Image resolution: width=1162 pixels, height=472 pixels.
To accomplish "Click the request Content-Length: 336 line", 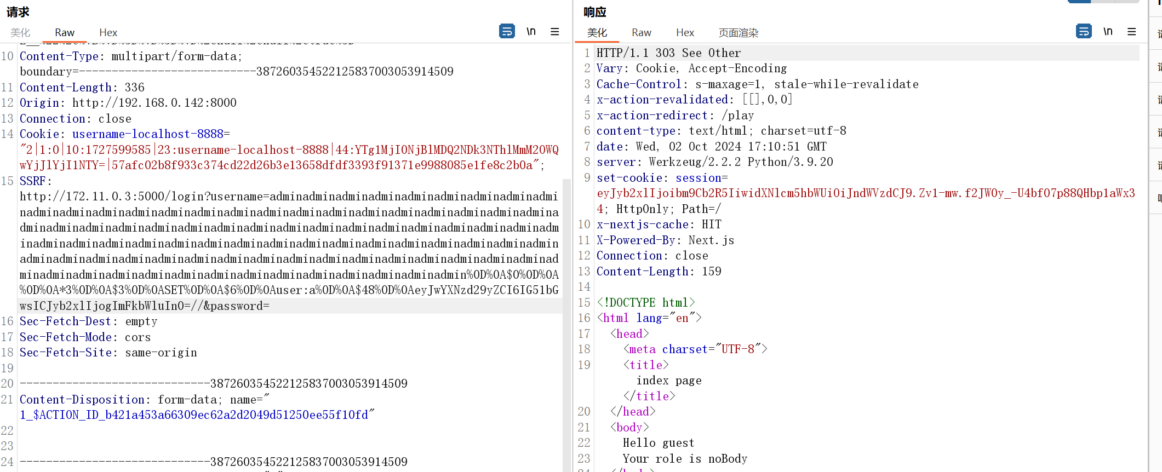I will pos(82,87).
